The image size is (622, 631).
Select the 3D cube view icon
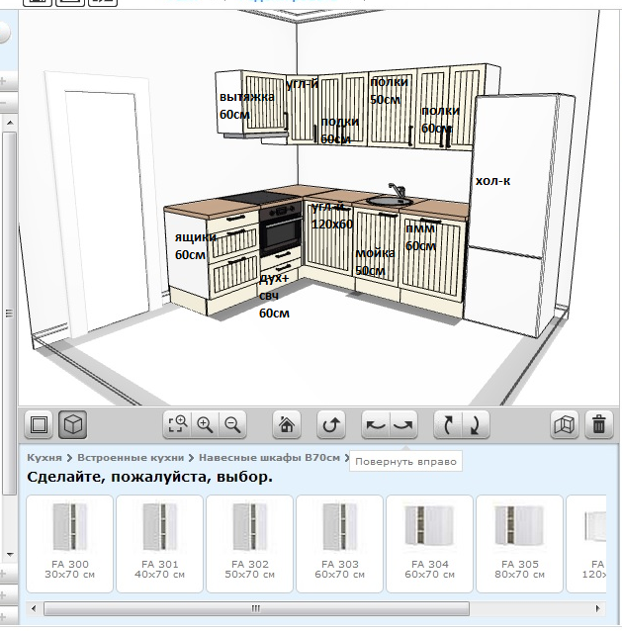click(73, 424)
